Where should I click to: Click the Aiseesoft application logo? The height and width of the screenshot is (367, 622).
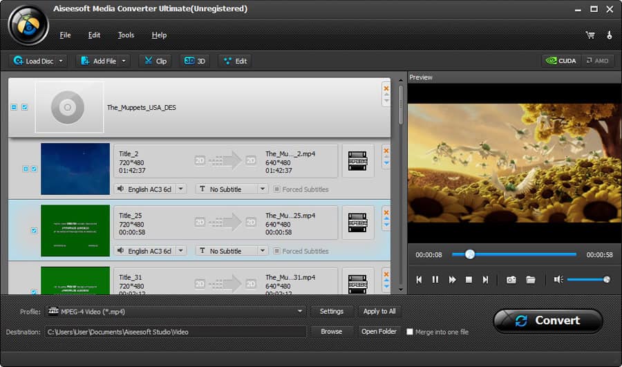click(x=28, y=26)
